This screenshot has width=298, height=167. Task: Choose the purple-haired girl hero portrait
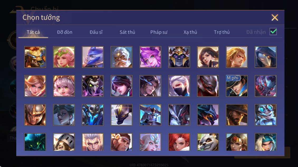pyautogui.click(x=150, y=57)
